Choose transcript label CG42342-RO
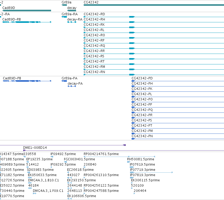This screenshot has height=200, width=224. (x=94, y=35)
